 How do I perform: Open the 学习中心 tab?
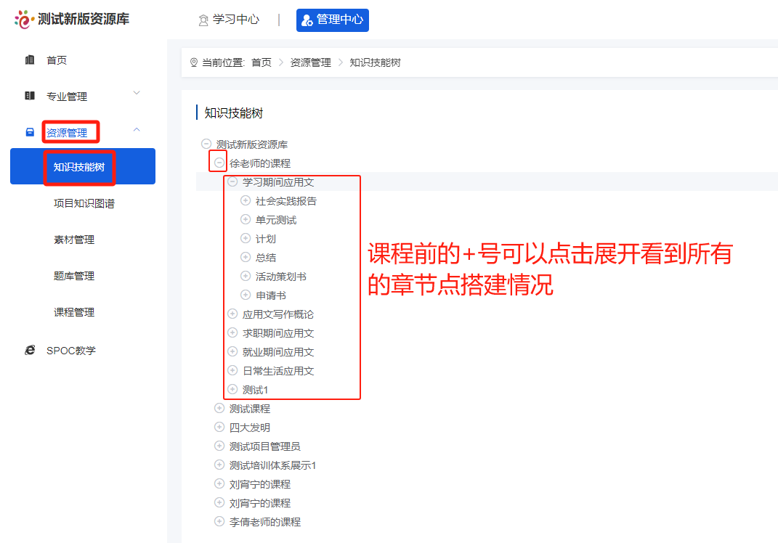(x=230, y=20)
